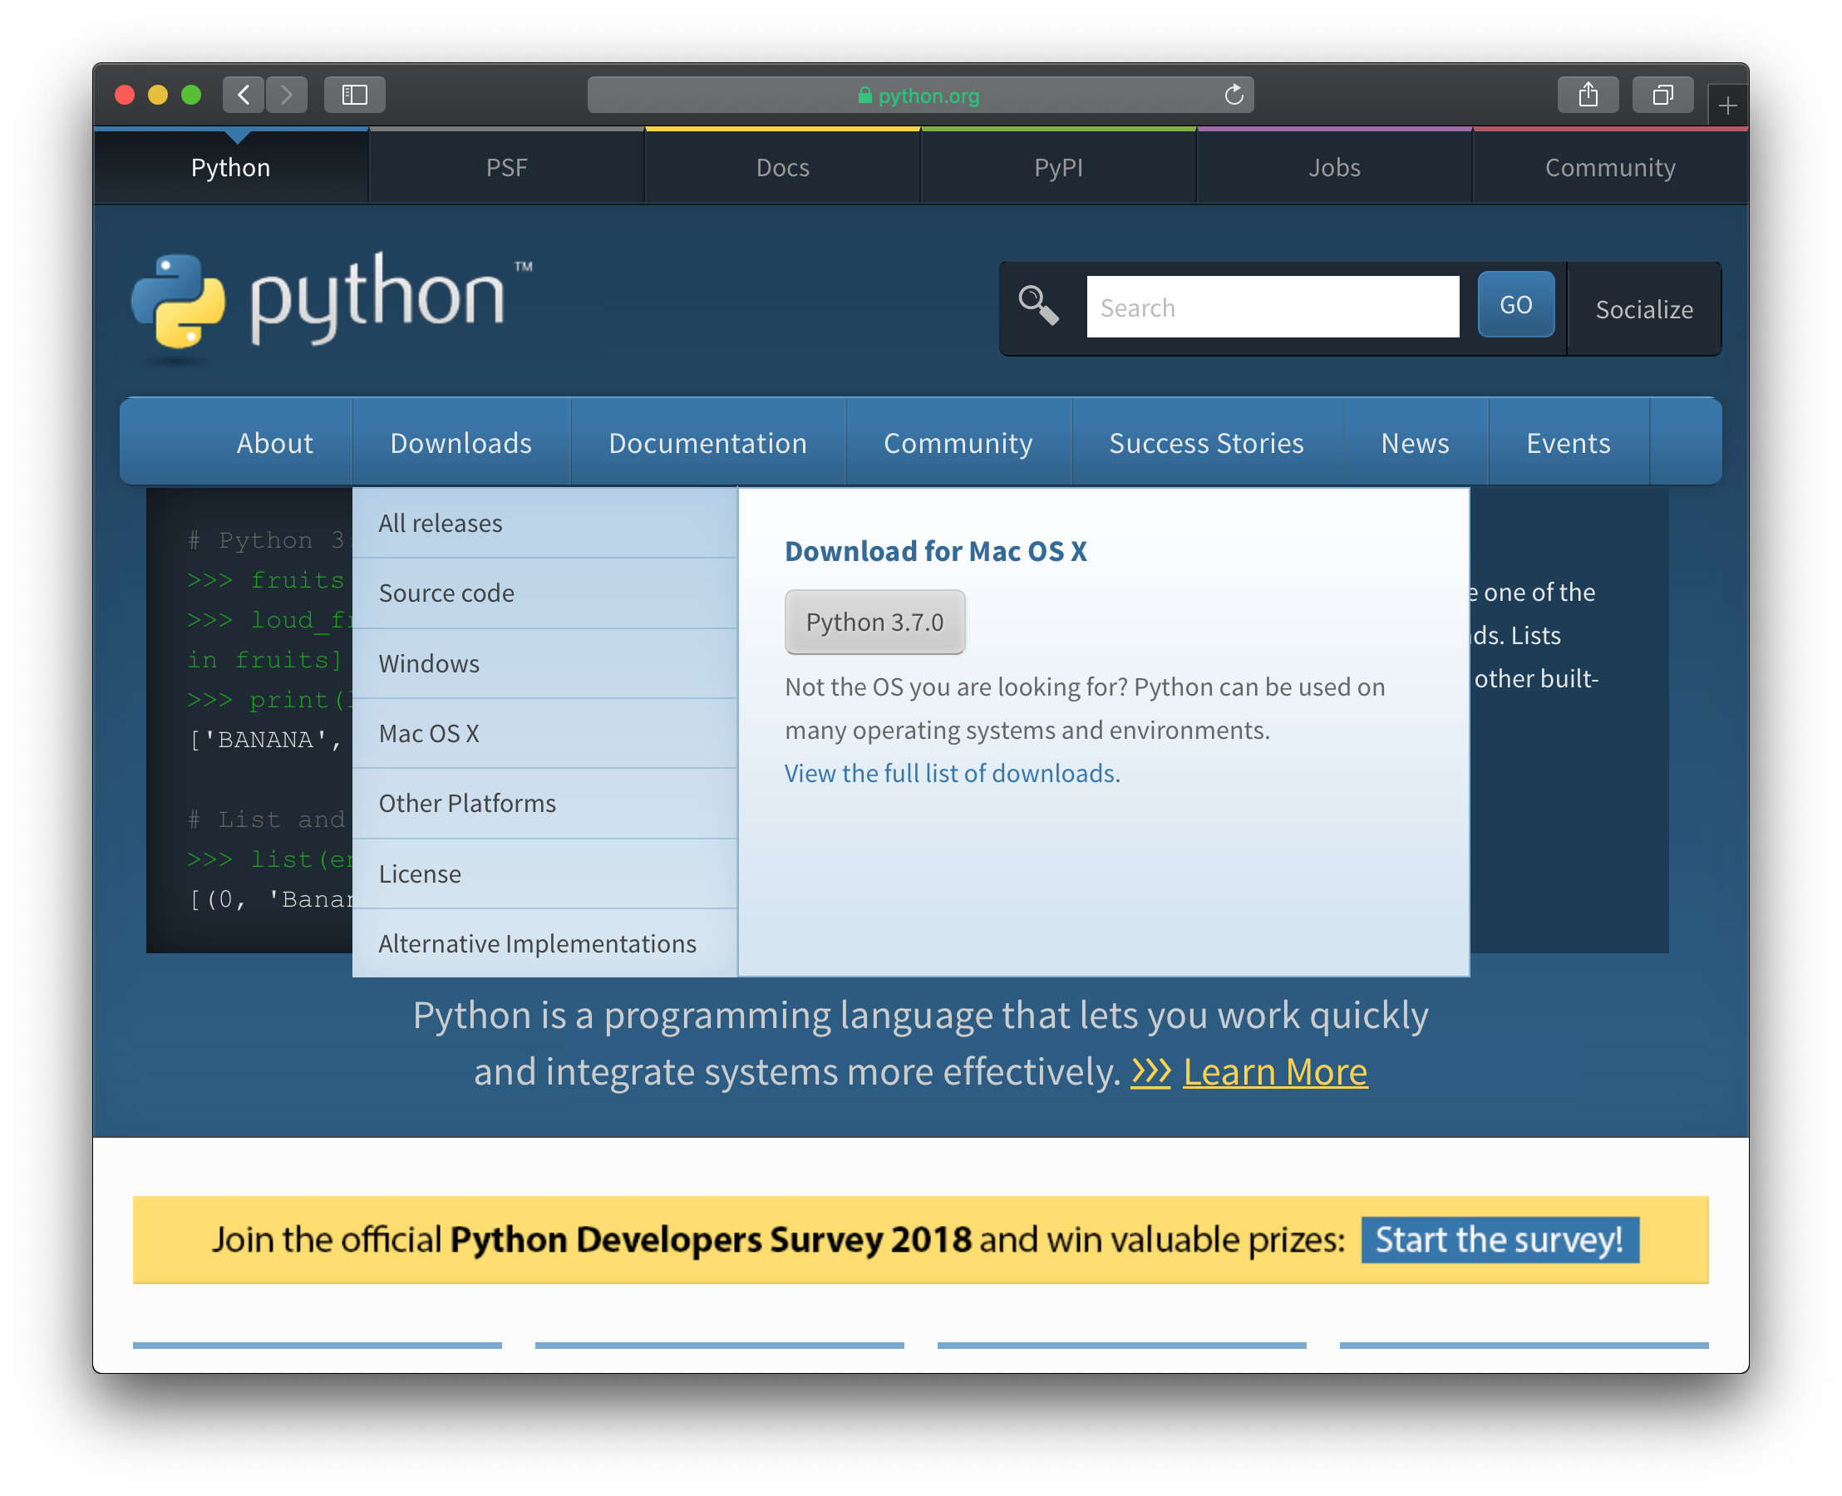Choose Windows in Downloads menu
This screenshot has width=1842, height=1496.
tap(544, 663)
